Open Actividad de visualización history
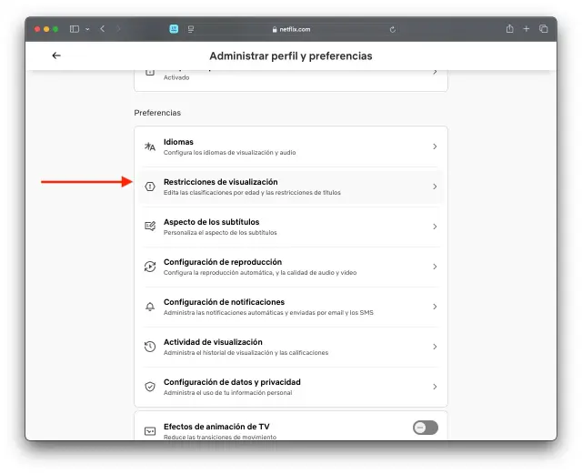 coord(291,347)
